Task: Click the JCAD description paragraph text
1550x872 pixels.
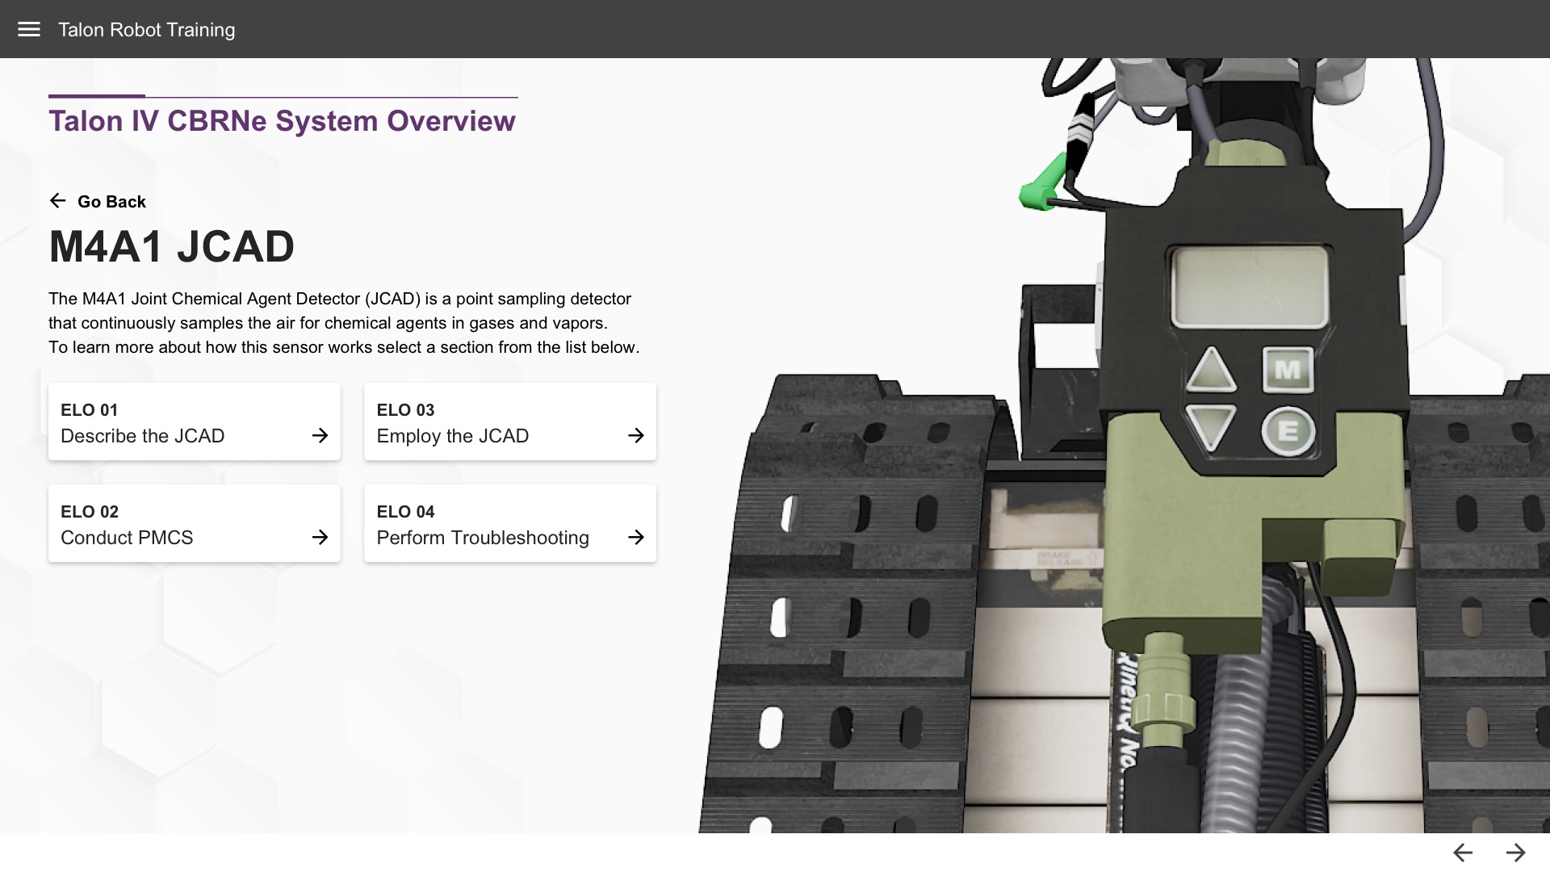Action: [x=344, y=323]
